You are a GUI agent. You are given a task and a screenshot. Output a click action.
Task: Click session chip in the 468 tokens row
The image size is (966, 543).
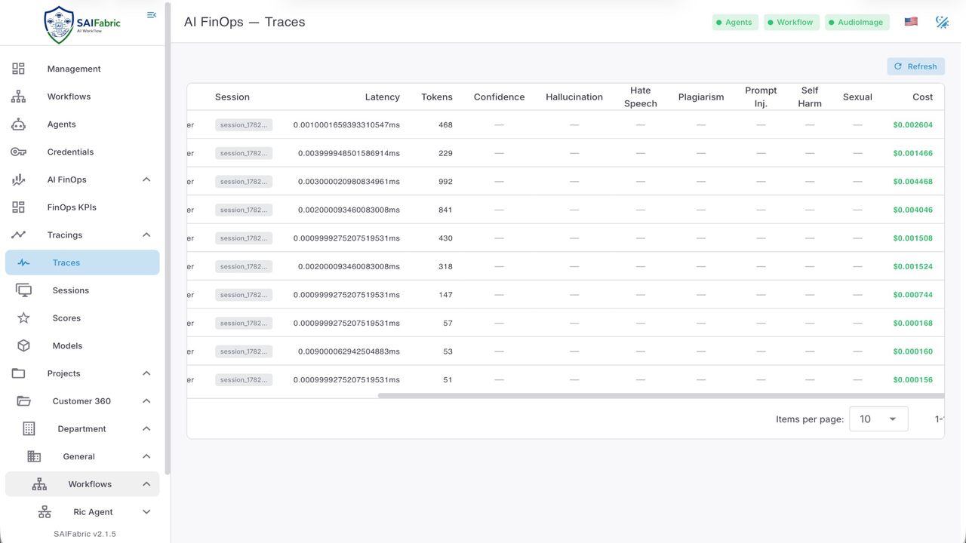click(244, 125)
